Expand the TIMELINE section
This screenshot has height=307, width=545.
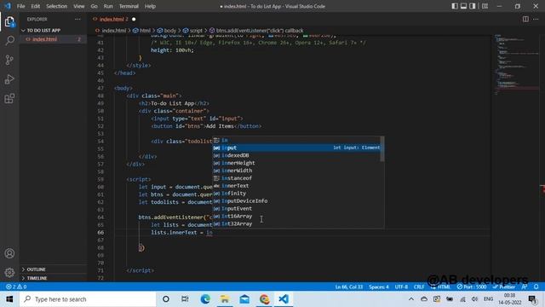[37, 278]
